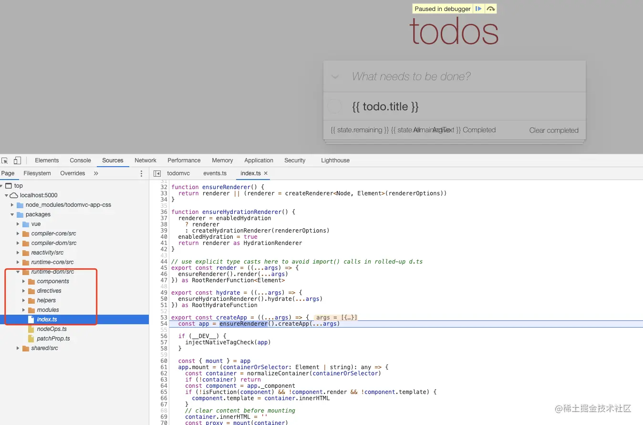643x425 pixels.
Task: Toggle all todos chevron in app
Action: coord(335,76)
